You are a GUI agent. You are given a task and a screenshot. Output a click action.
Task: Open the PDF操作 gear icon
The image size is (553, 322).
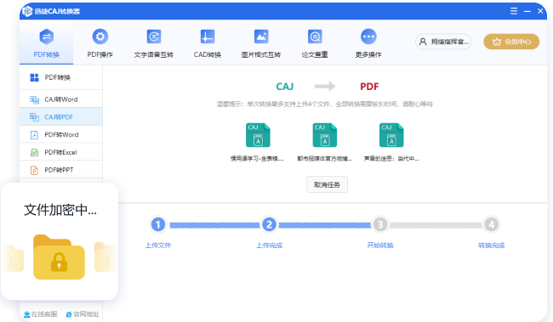[100, 37]
